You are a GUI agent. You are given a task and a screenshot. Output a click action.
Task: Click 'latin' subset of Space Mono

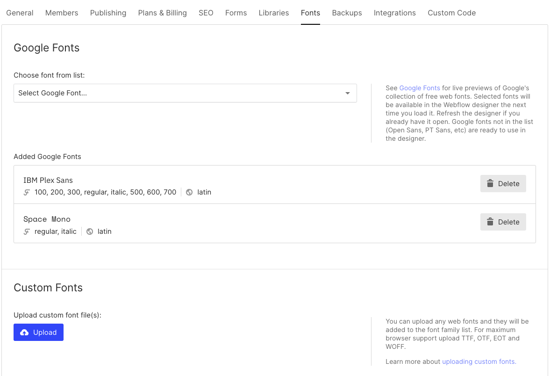click(105, 231)
